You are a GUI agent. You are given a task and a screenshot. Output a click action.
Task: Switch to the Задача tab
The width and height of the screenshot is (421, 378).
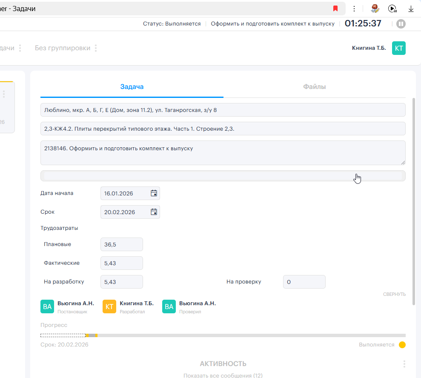pyautogui.click(x=132, y=87)
